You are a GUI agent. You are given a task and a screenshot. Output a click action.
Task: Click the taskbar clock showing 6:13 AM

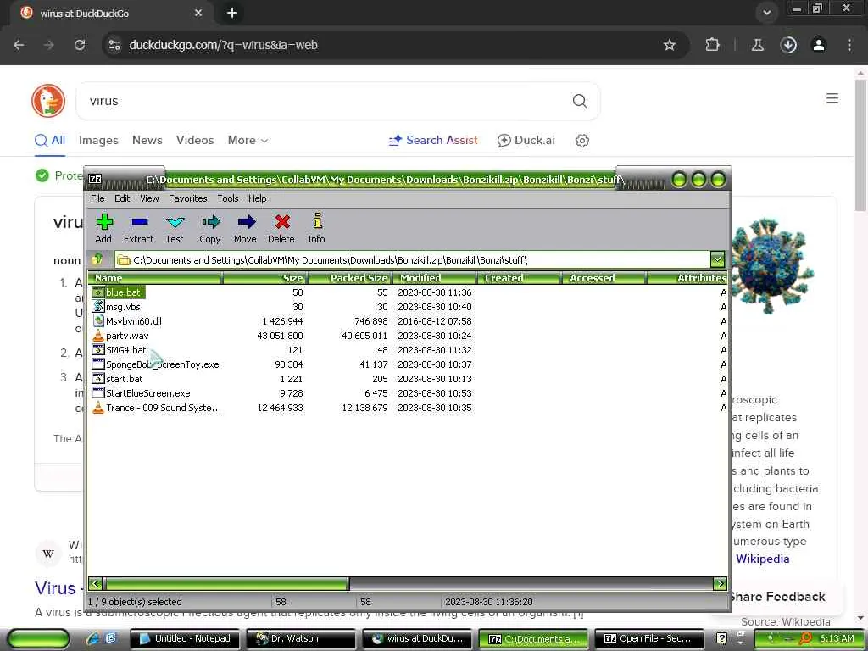pyautogui.click(x=837, y=638)
